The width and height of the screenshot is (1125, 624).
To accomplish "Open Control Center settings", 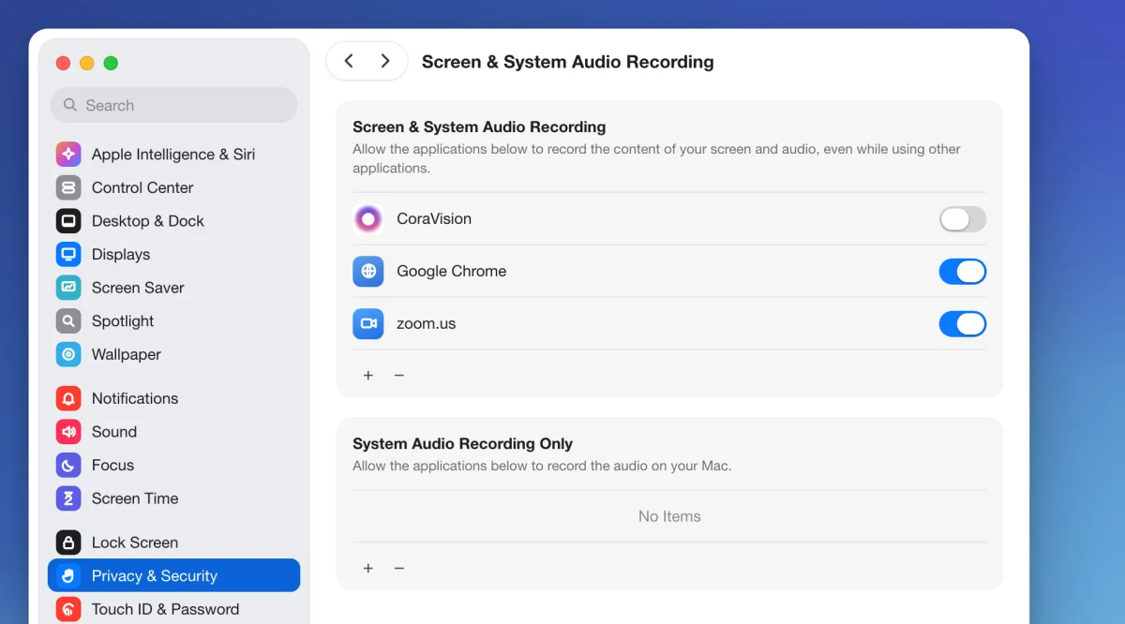I will tap(173, 187).
